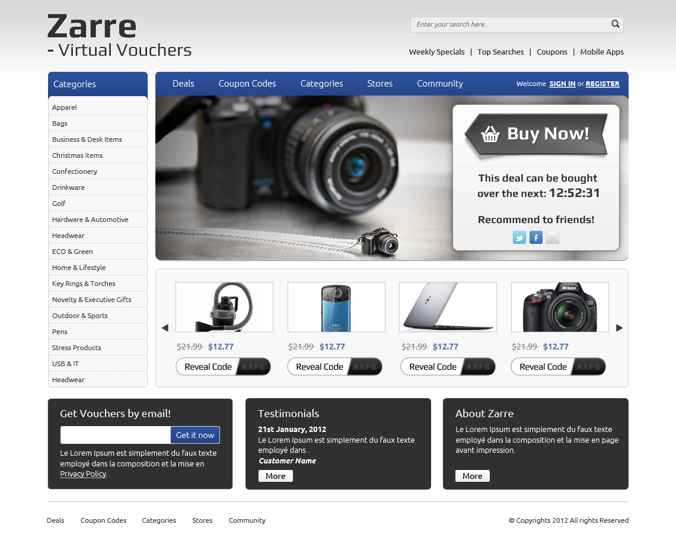This screenshot has height=540, width=676.
Task: Select Home & Lifestyle category
Action: (97, 268)
